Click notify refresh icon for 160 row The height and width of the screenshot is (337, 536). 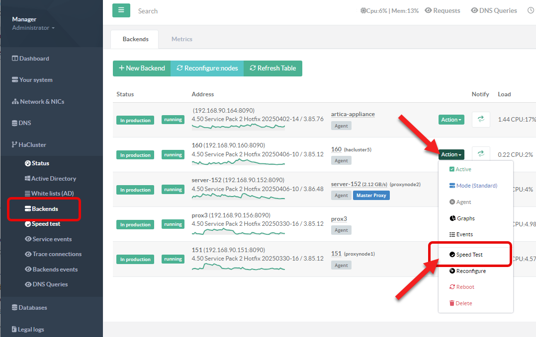481,154
